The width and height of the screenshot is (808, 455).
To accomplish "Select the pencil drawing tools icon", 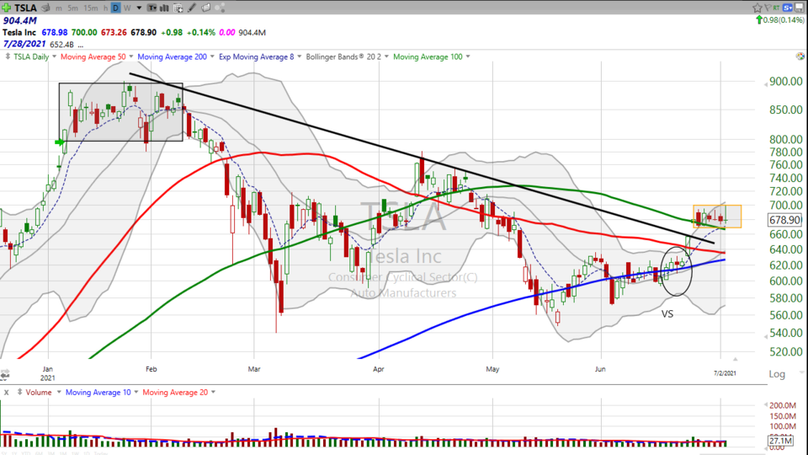I will coord(192,8).
